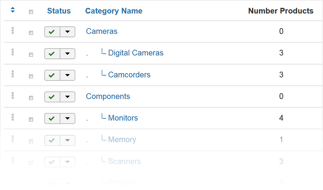Click the ordering sort arrows icon in header
The height and width of the screenshot is (190, 323).
[x=13, y=9]
